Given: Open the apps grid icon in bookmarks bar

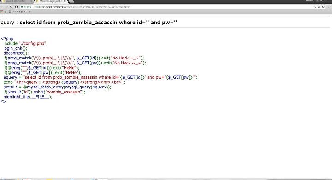Looking at the screenshot, I should point(2,12).
